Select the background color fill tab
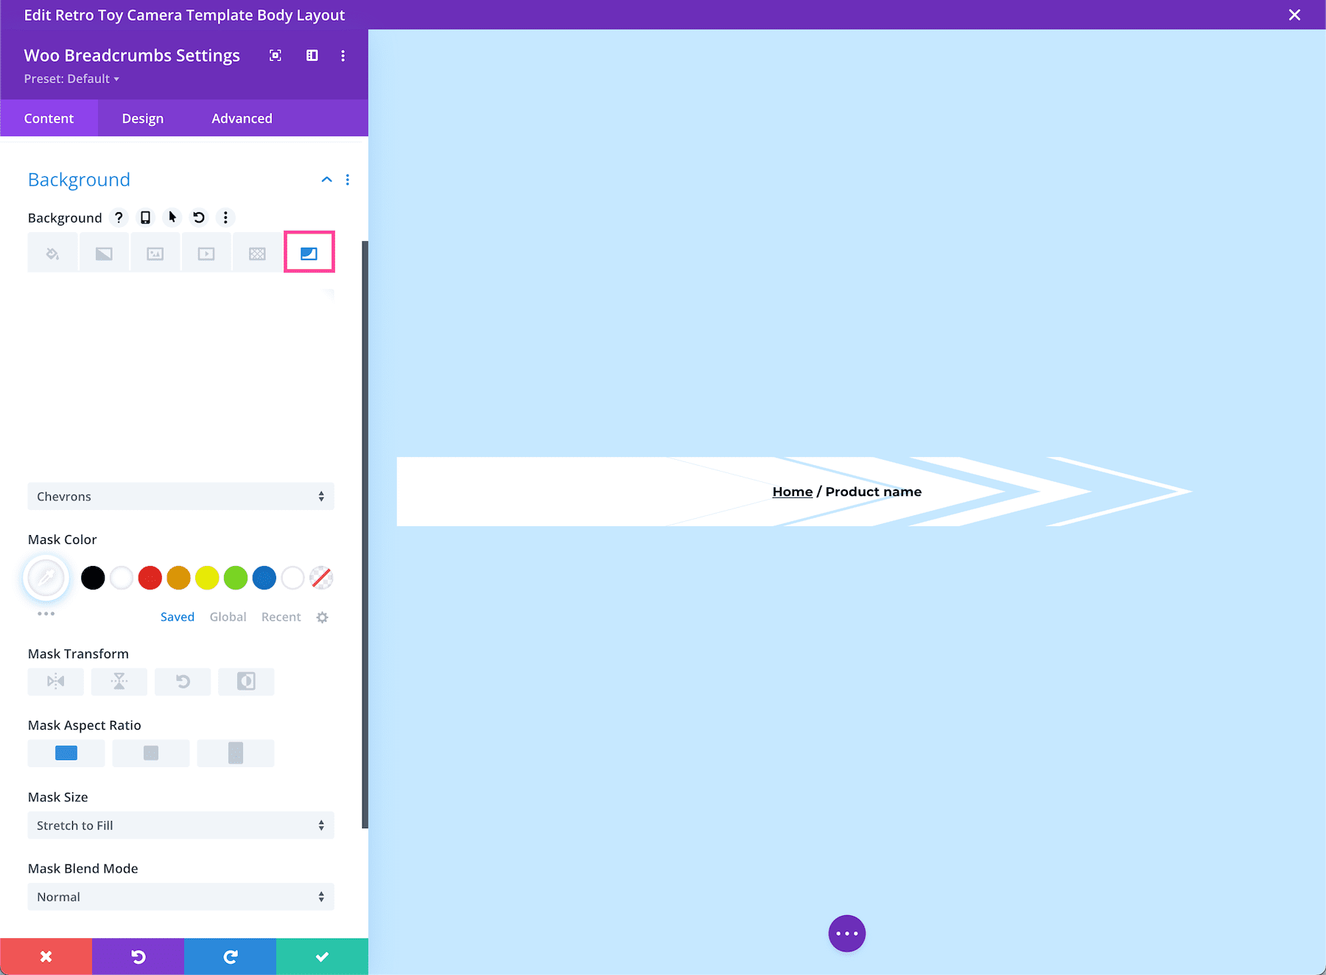Image resolution: width=1326 pixels, height=975 pixels. [52, 252]
